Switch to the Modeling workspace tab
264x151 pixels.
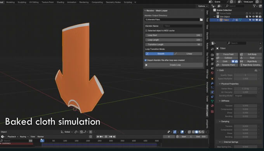coord(10,2)
